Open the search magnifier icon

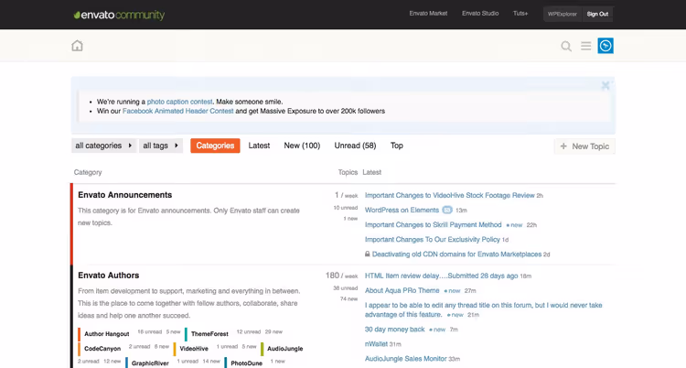[x=566, y=46]
